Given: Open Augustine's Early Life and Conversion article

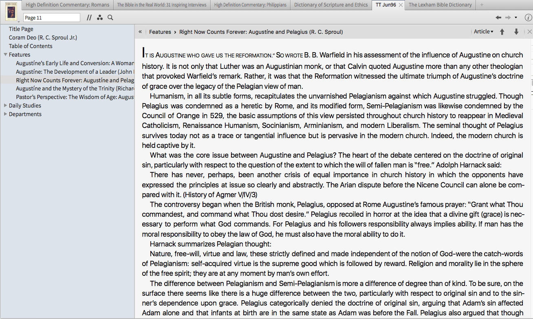Looking at the screenshot, I should click(x=75, y=63).
